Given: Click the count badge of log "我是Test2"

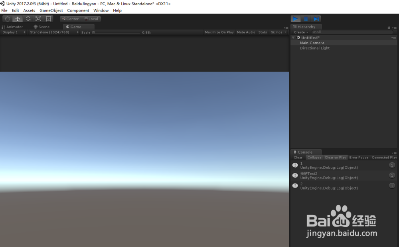Looking at the screenshot, I should tap(392, 176).
